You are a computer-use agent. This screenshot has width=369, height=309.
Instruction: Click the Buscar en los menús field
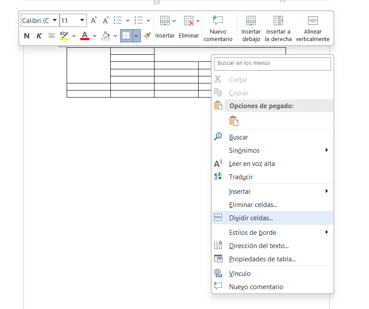[273, 64]
